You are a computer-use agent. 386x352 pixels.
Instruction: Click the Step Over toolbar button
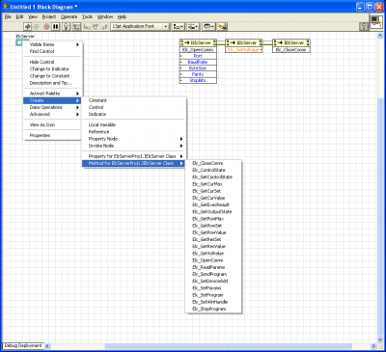pos(96,26)
